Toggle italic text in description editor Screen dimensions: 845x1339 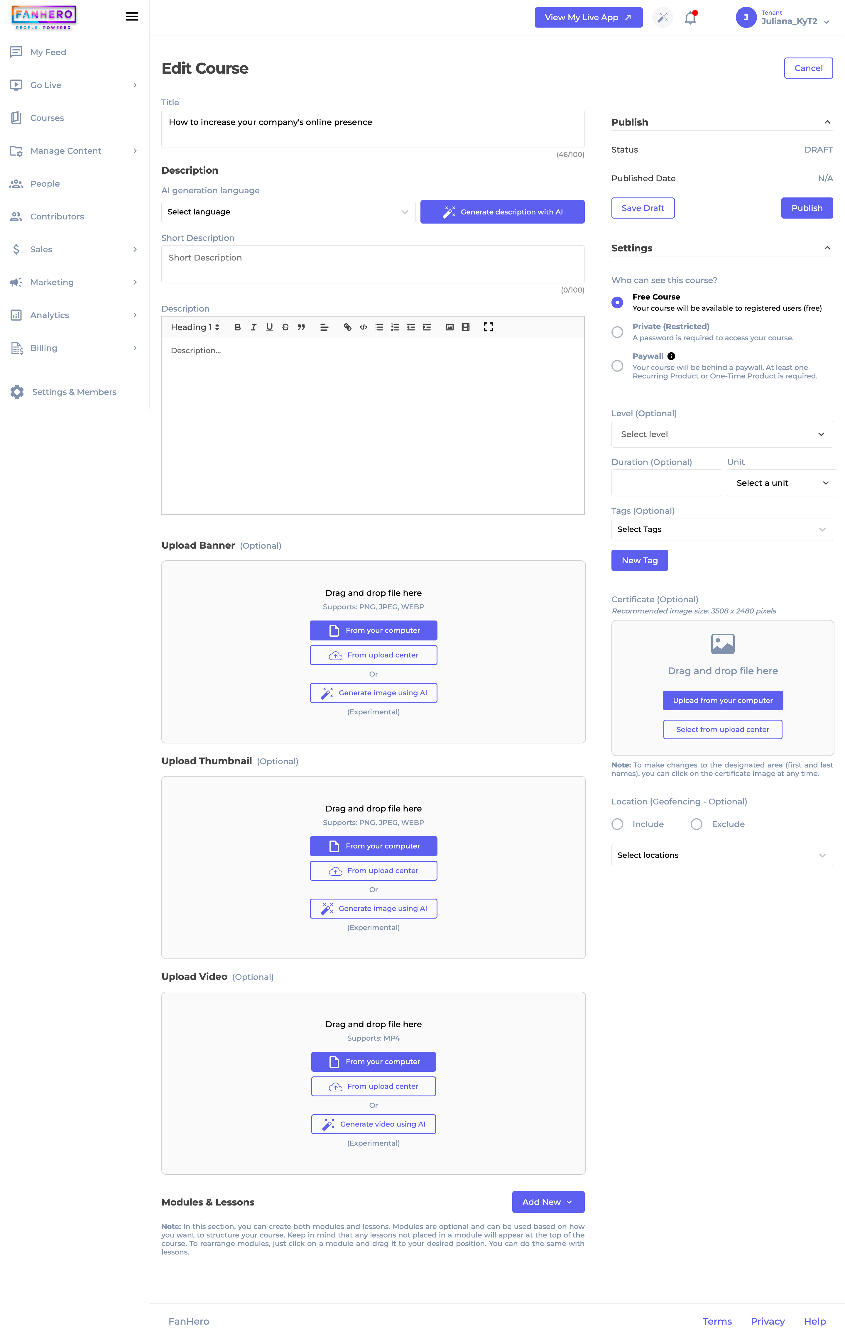[x=253, y=327]
